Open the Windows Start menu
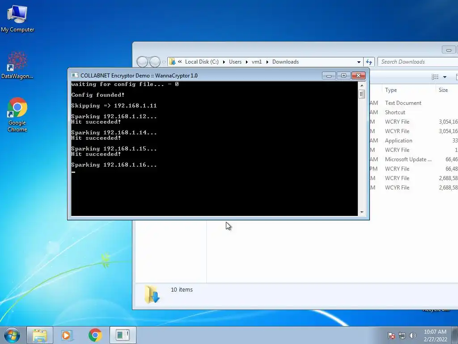Image resolution: width=458 pixels, height=344 pixels. pyautogui.click(x=12, y=335)
